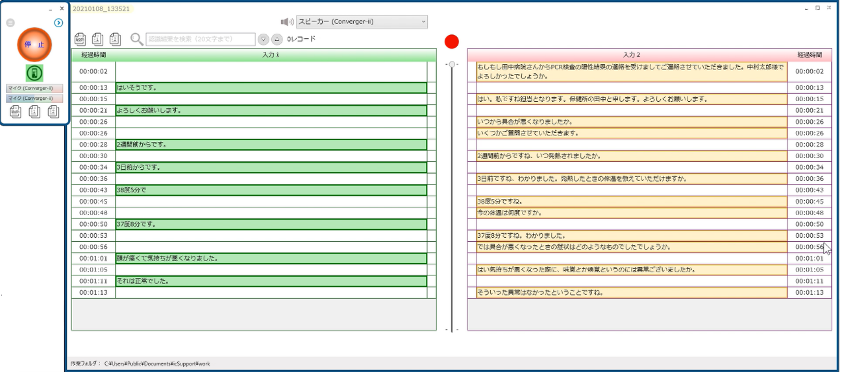Click the 00:00:45 cell in the right table
This screenshot has width=842, height=372.
point(810,201)
